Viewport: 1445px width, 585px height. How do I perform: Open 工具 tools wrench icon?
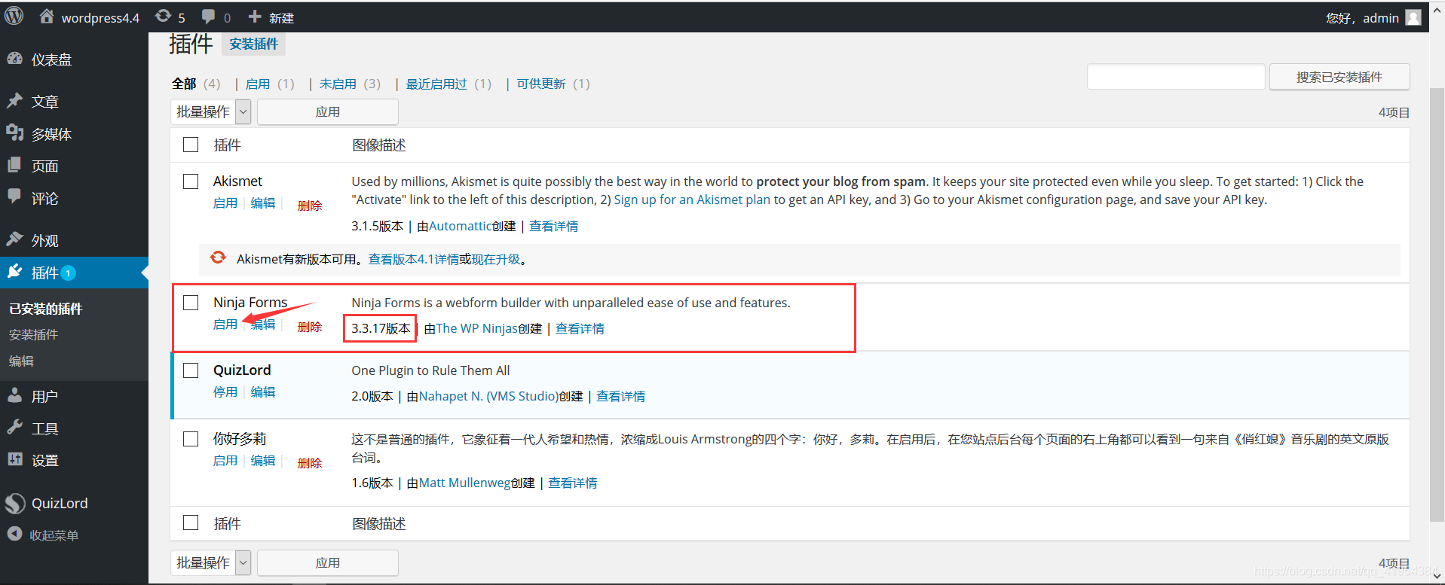tap(14, 428)
